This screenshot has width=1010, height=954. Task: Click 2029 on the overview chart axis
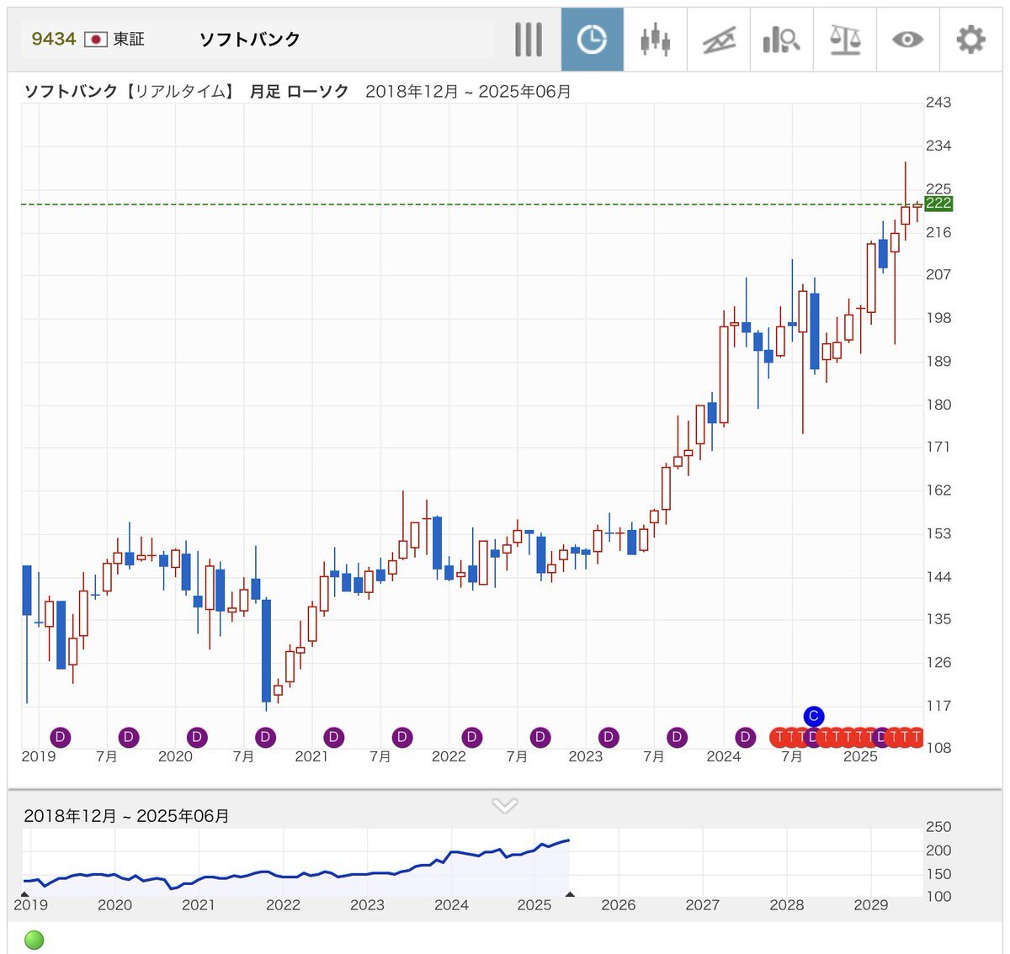(x=871, y=905)
